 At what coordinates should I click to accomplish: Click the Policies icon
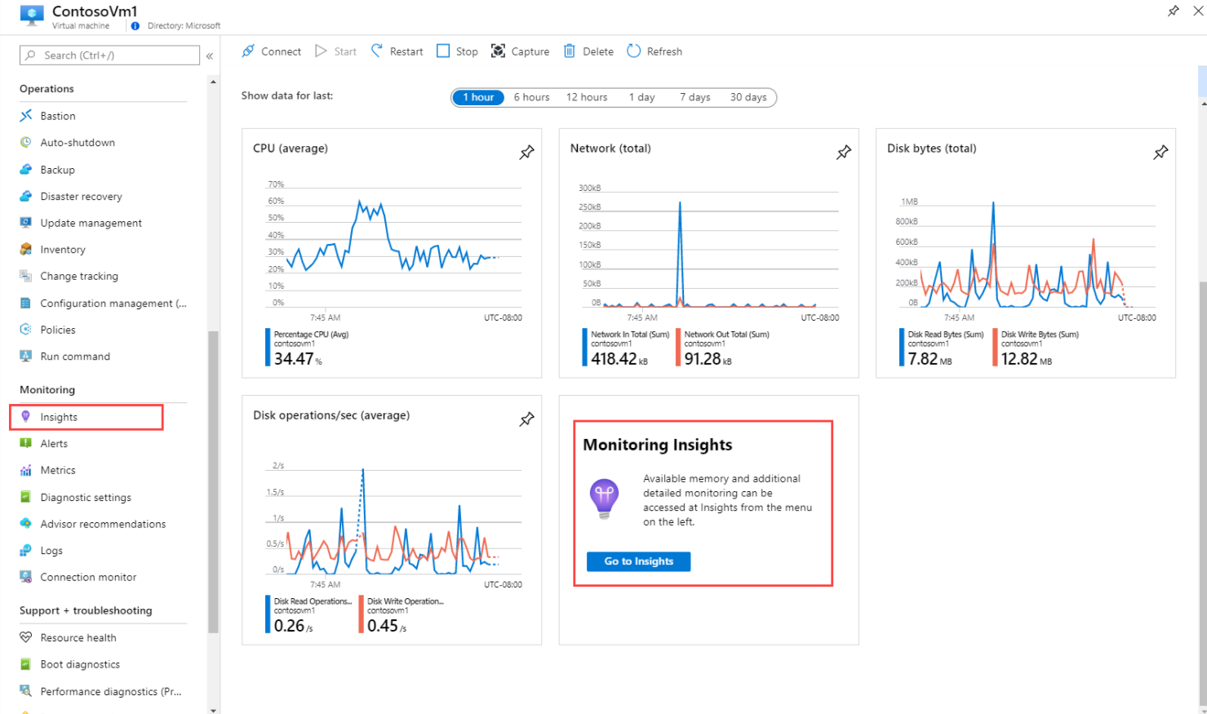pyautogui.click(x=26, y=330)
